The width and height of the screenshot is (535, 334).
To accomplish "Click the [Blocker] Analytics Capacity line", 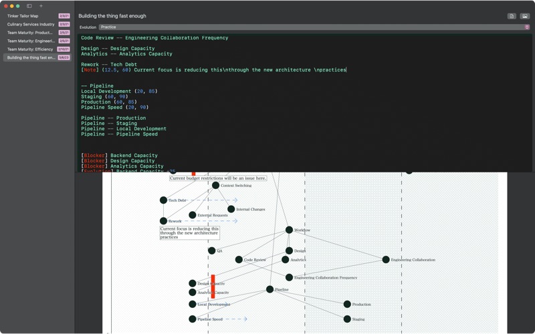I will [x=122, y=166].
